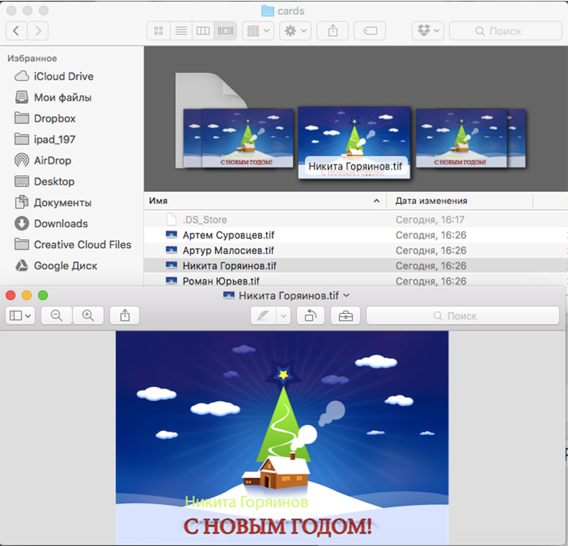568x546 pixels.
Task: Zoom in in the Preview window
Action: pos(88,315)
